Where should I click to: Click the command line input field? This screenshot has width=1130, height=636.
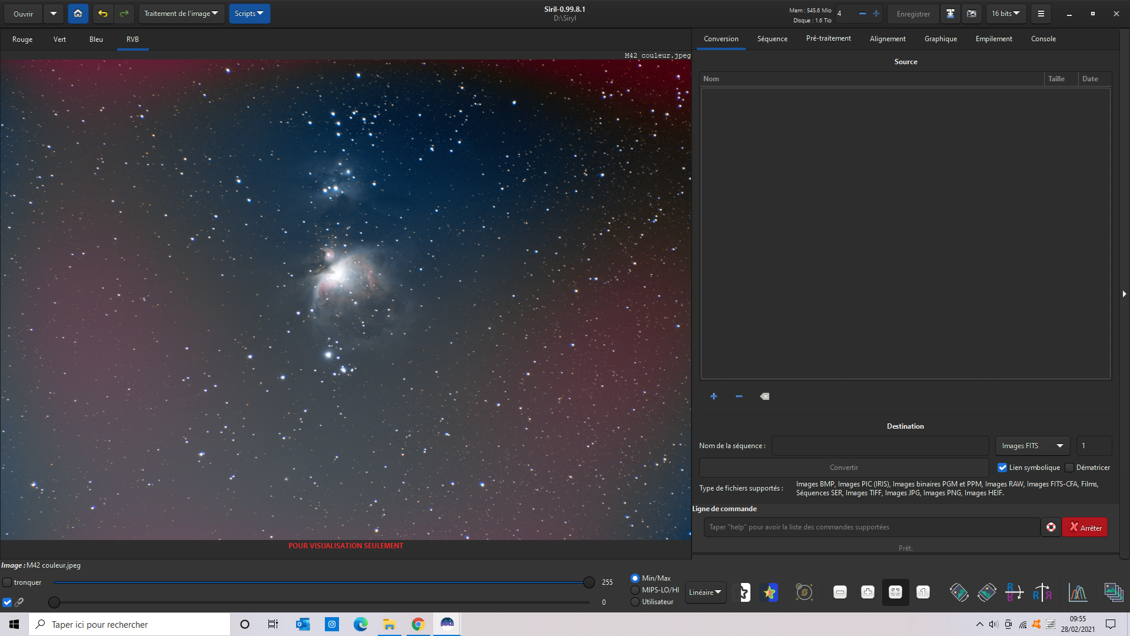[871, 527]
